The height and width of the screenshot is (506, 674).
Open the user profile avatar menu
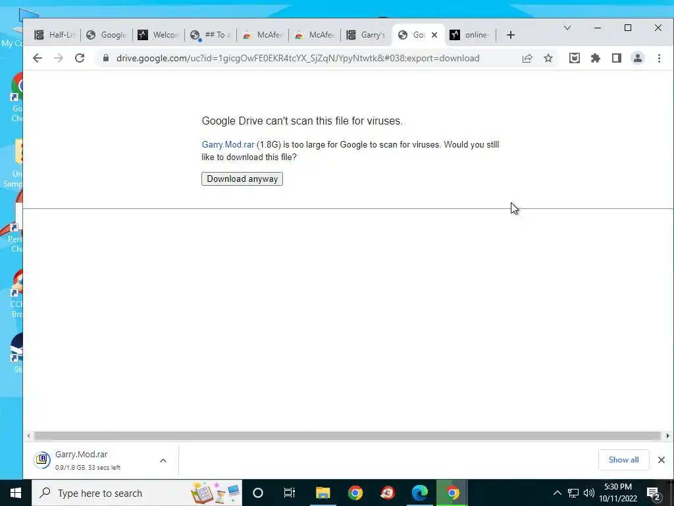point(637,58)
